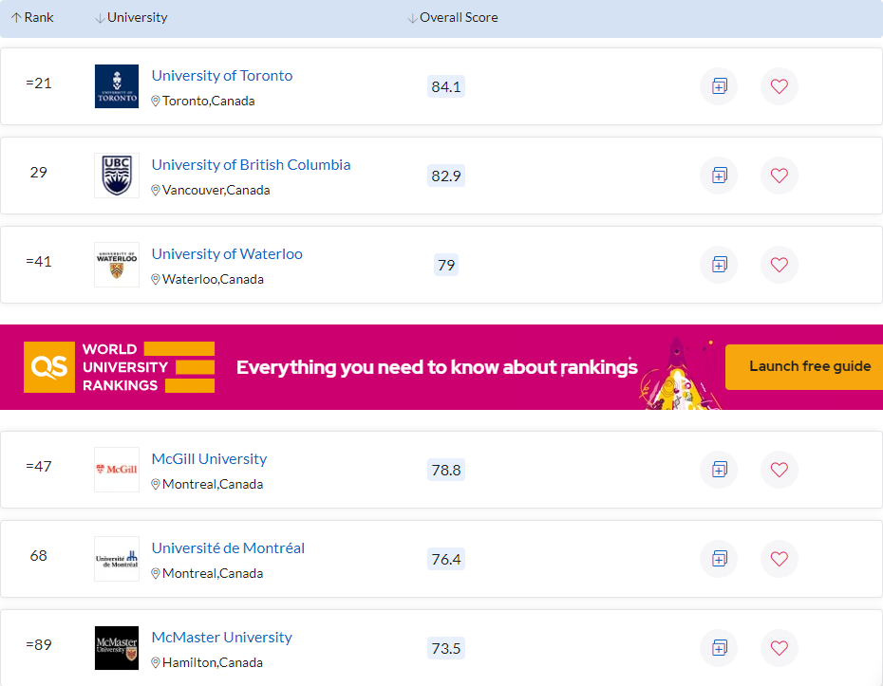Click Université de Montréal heart icon

(779, 559)
